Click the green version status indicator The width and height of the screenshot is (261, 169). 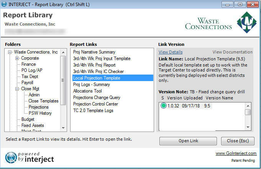[x=163, y=106]
